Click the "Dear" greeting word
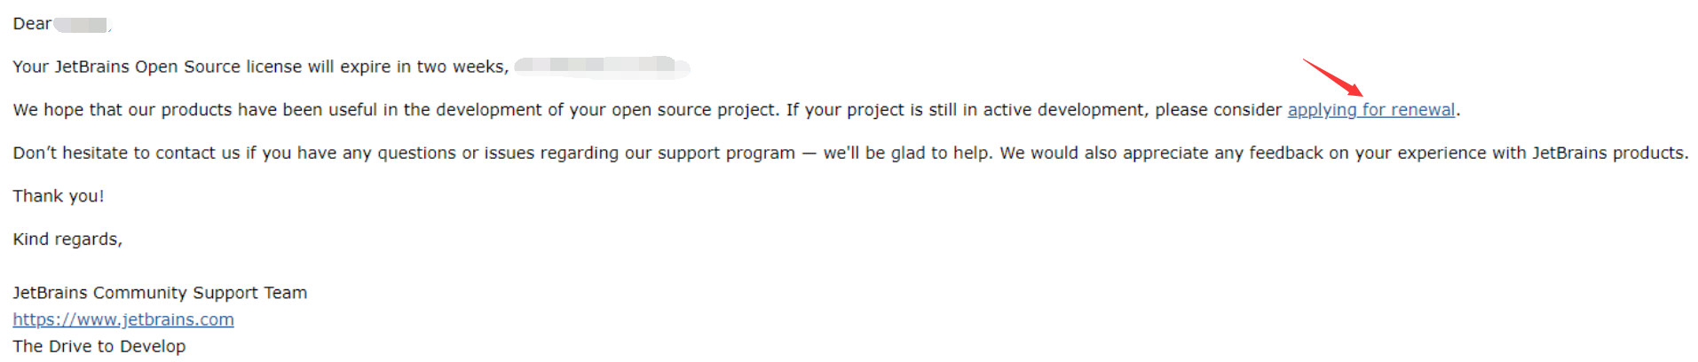The width and height of the screenshot is (1698, 362). tap(32, 24)
